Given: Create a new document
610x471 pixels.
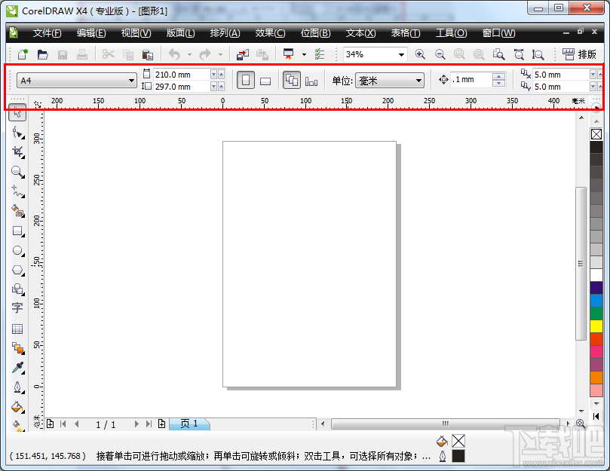Looking at the screenshot, I should click(x=23, y=54).
